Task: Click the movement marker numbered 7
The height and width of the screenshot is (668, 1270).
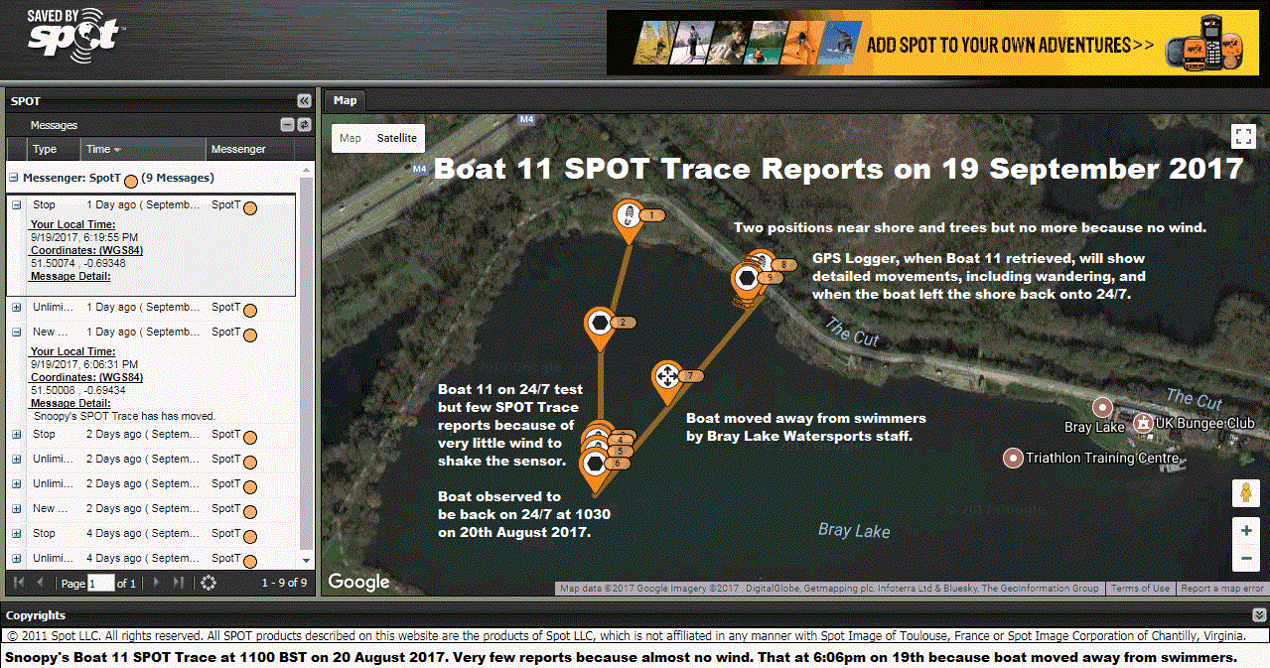Action: pyautogui.click(x=667, y=377)
